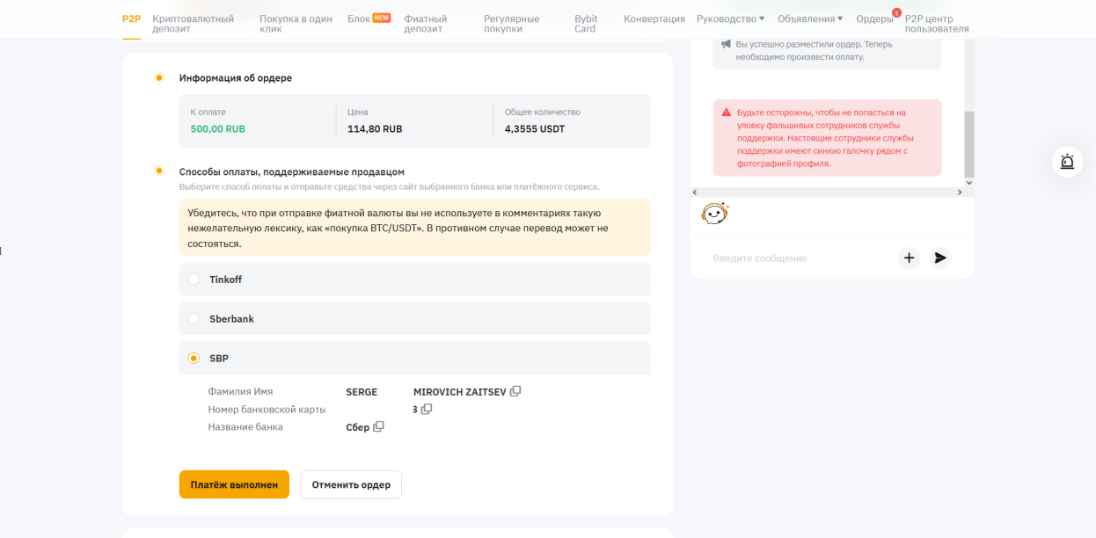Open the alarm bell support widget
The width and height of the screenshot is (1096, 538).
(x=1067, y=162)
